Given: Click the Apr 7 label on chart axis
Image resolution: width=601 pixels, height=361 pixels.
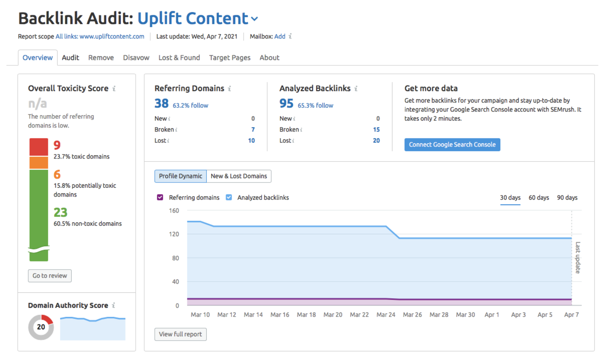Looking at the screenshot, I should tap(572, 315).
